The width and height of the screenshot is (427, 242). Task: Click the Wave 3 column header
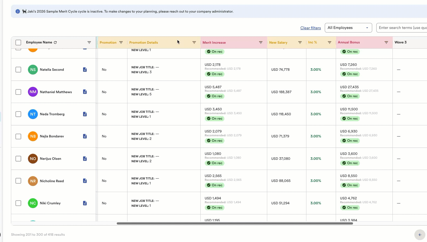click(400, 42)
